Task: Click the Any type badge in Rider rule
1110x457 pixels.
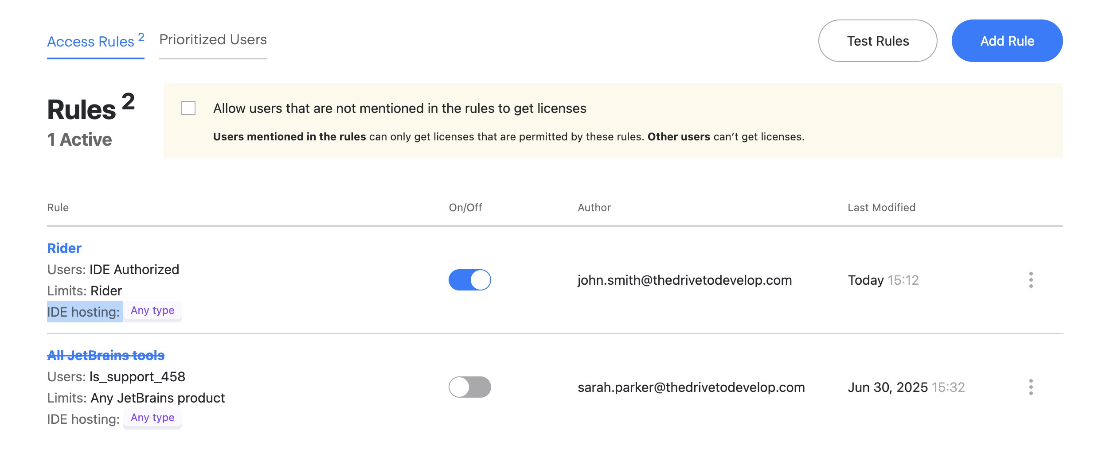Action: [152, 311]
